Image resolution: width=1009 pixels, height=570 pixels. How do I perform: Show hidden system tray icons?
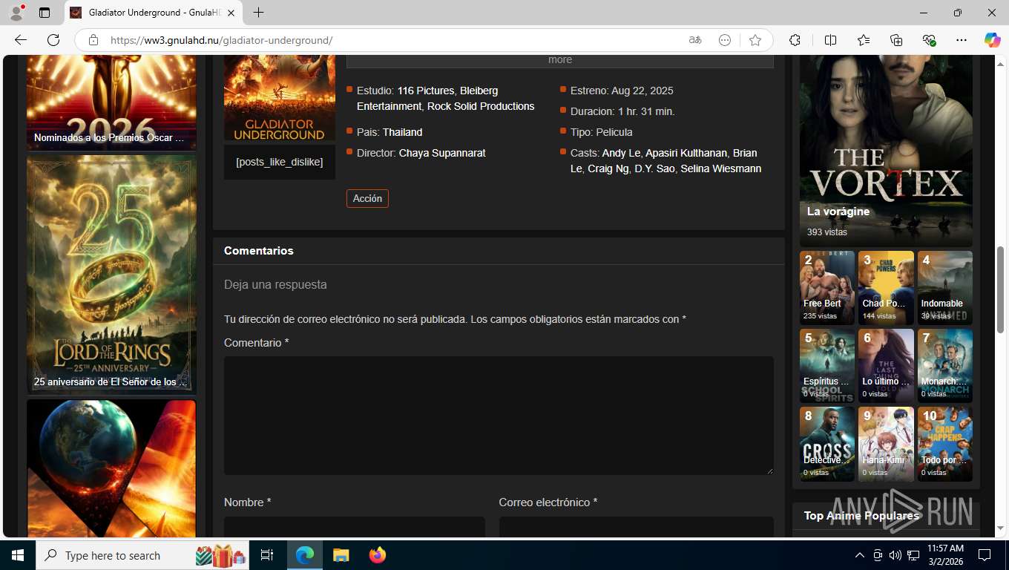point(860,555)
